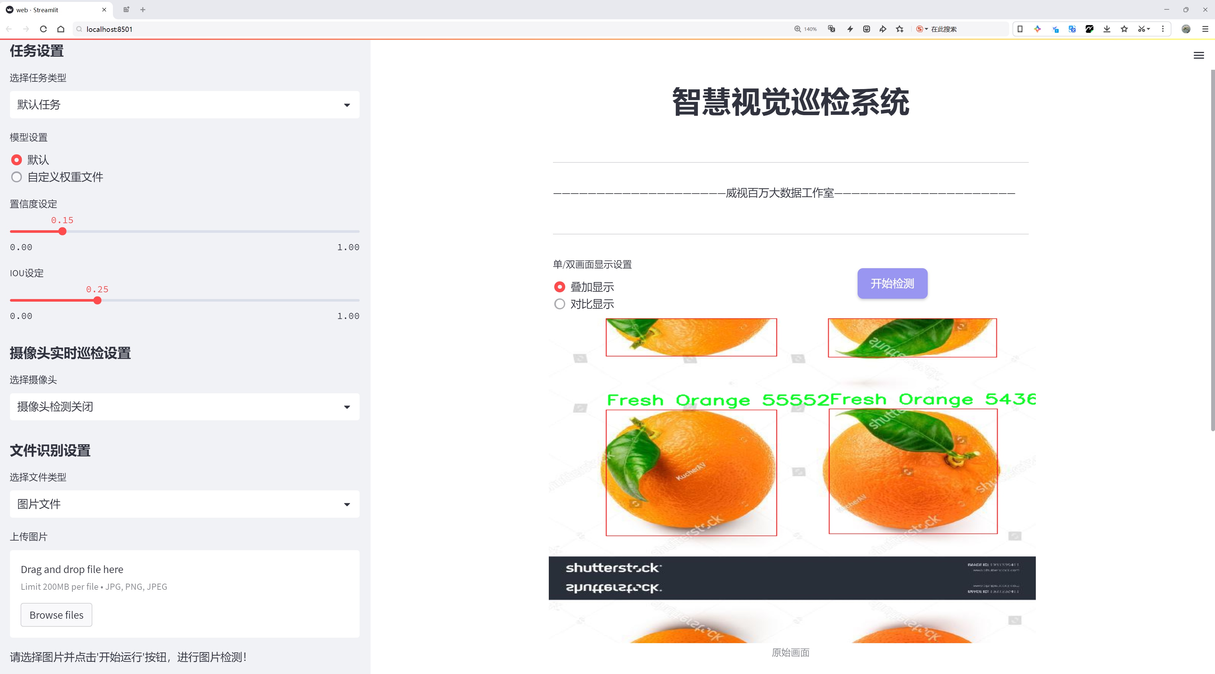Click the 上传图片 label

tap(29, 537)
